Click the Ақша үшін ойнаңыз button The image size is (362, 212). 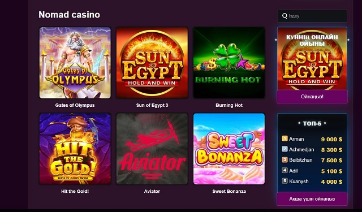click(312, 198)
